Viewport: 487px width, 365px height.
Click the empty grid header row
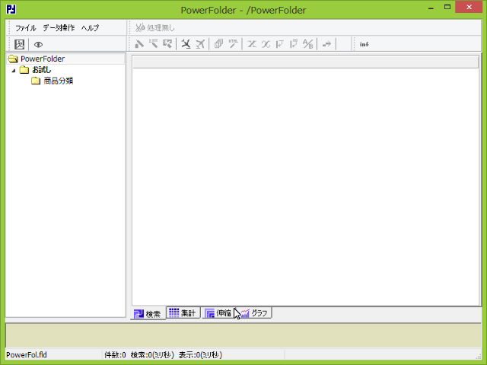point(305,62)
